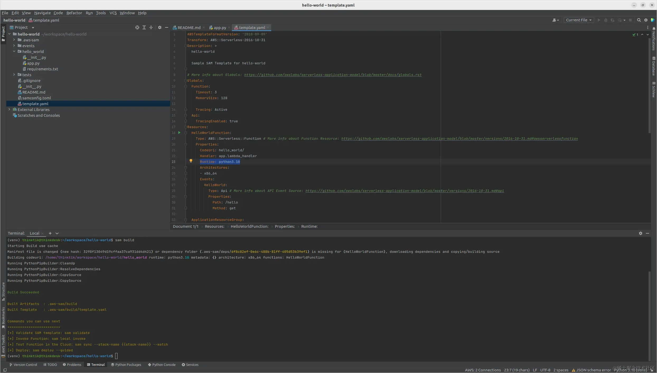Image resolution: width=657 pixels, height=373 pixels.
Task: Open the Refactor menu
Action: pos(74,13)
